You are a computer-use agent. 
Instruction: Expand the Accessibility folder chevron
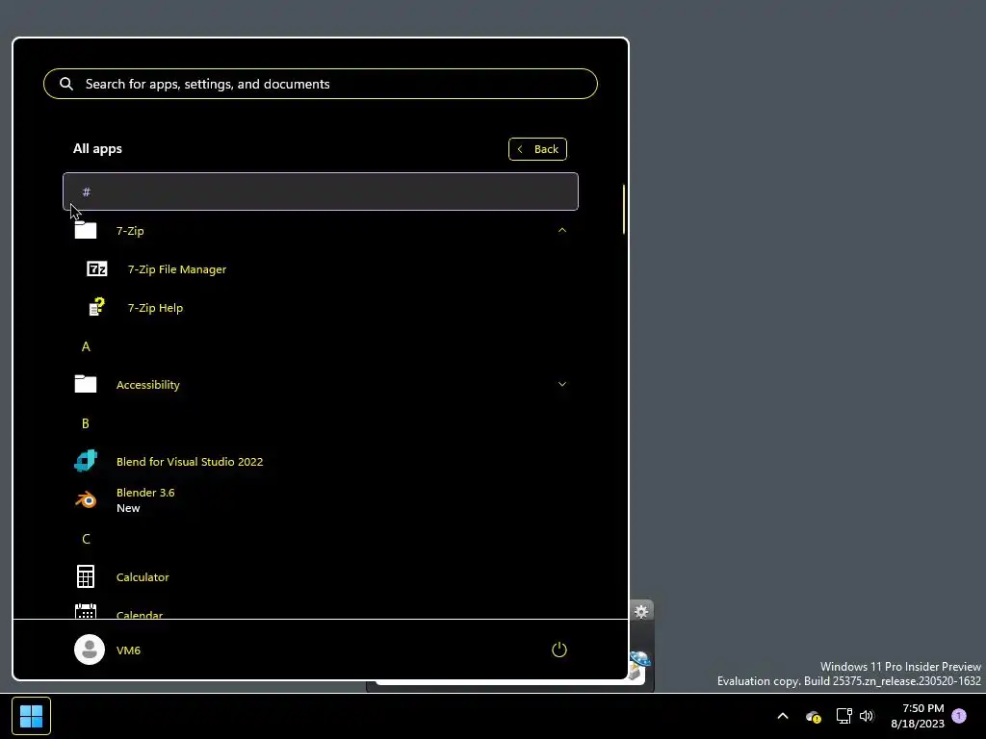(x=562, y=384)
